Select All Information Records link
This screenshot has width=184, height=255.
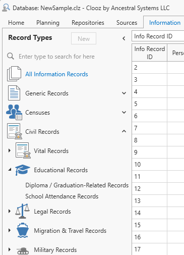56,74
